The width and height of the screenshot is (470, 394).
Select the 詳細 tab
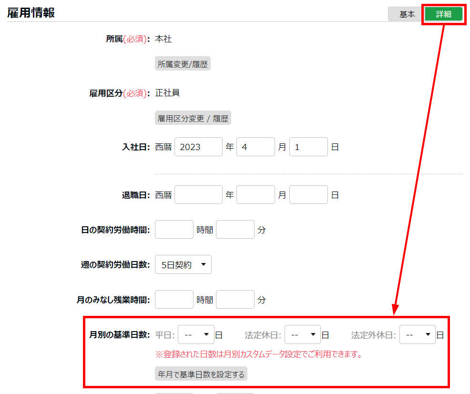coord(443,14)
